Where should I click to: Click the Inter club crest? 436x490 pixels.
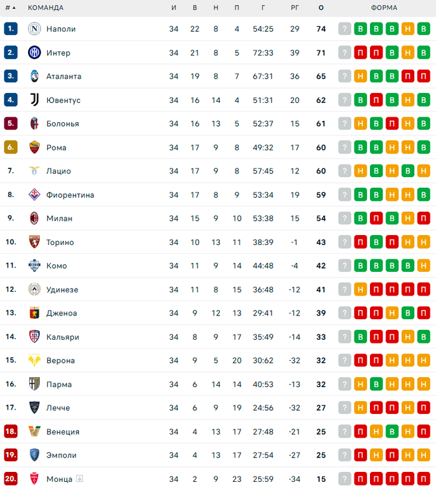pyautogui.click(x=34, y=52)
